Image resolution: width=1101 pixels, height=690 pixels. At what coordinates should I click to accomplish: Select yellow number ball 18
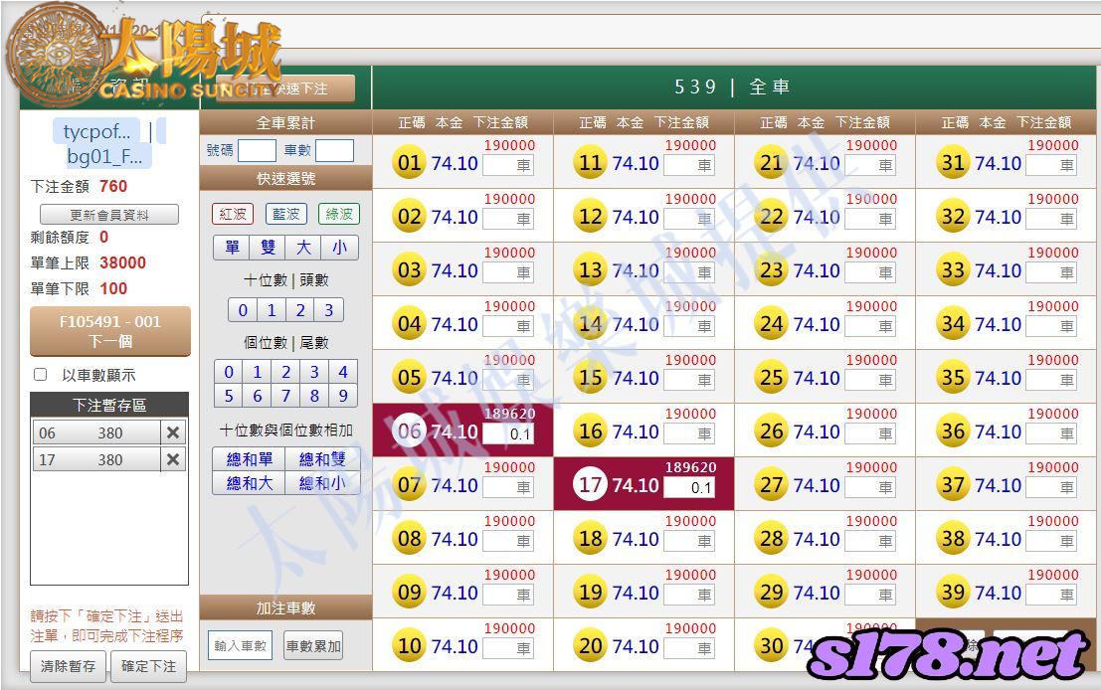[x=591, y=539]
